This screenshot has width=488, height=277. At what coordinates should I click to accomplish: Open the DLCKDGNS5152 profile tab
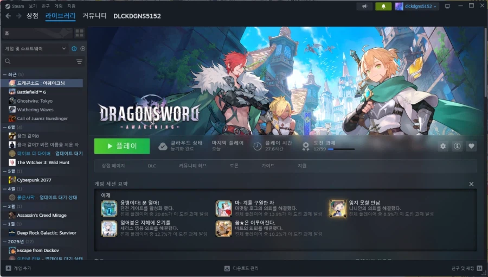(137, 16)
